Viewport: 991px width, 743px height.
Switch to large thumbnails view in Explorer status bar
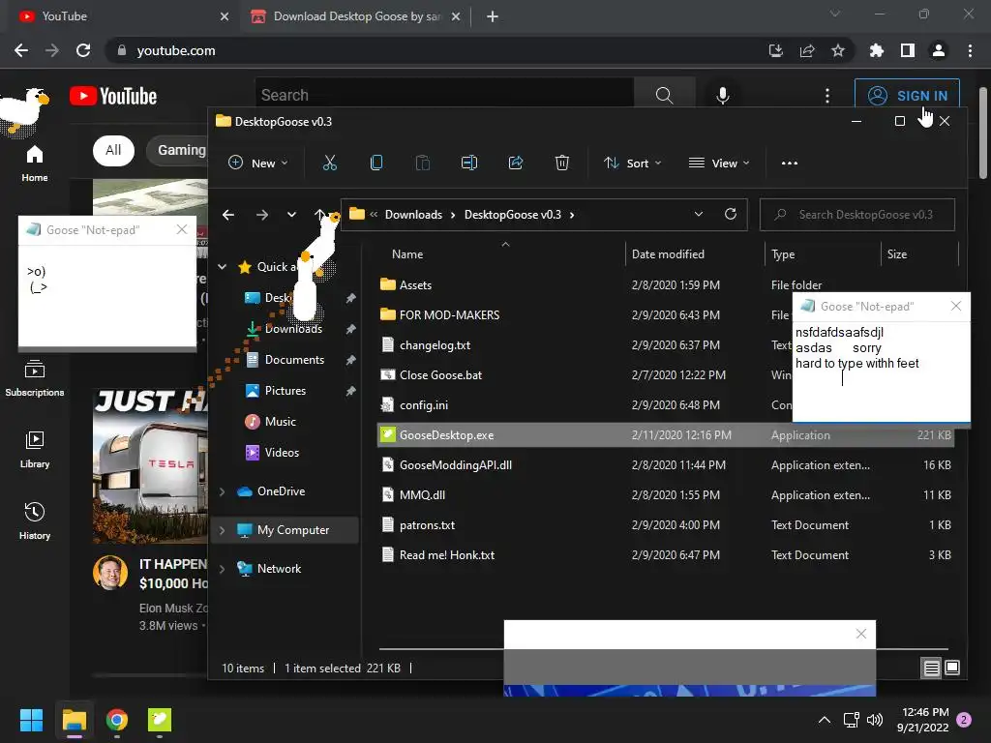click(x=952, y=668)
